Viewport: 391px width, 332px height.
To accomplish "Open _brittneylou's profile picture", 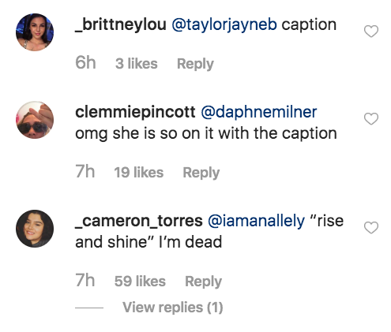I will (x=35, y=32).
